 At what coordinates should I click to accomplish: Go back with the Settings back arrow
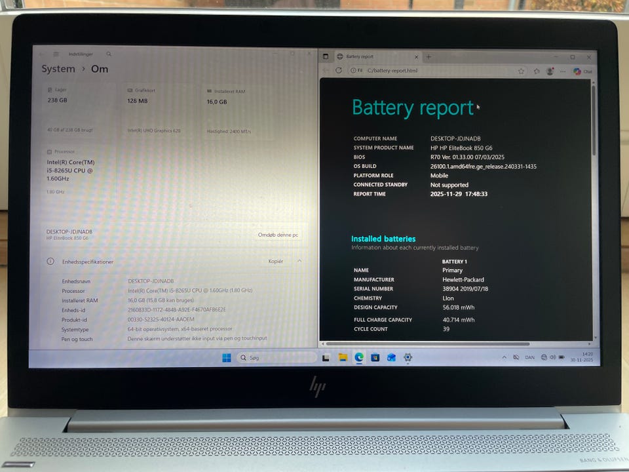[43, 54]
